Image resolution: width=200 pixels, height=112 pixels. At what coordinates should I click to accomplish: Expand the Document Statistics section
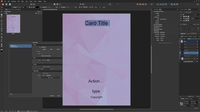tap(153, 25)
